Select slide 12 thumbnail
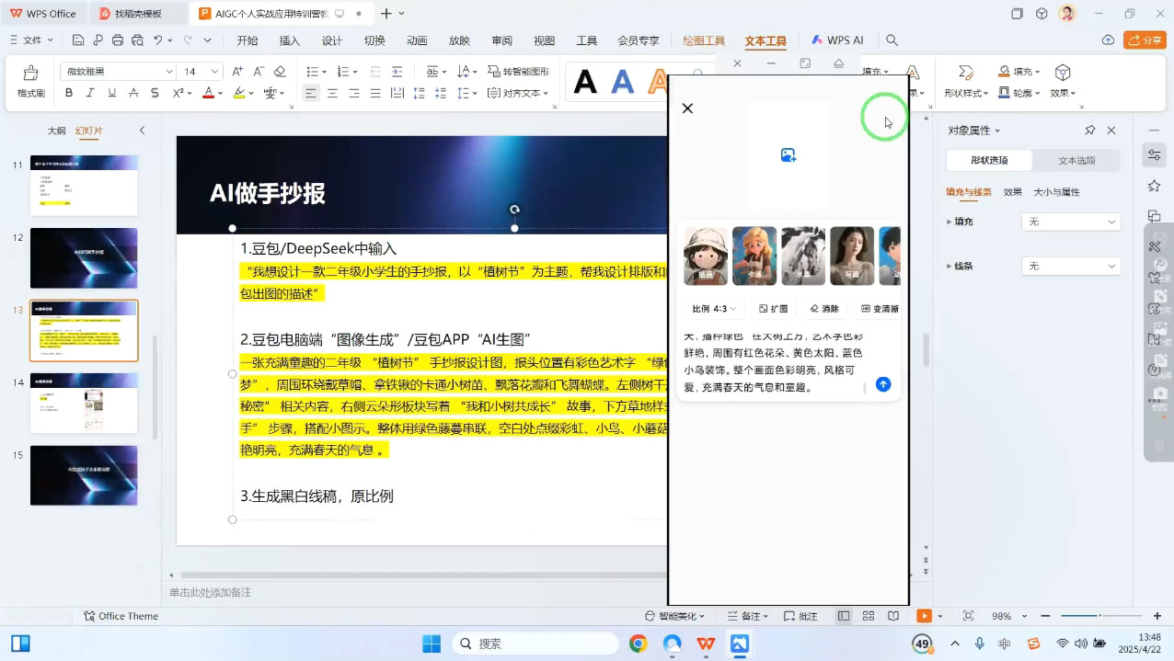 pos(84,258)
